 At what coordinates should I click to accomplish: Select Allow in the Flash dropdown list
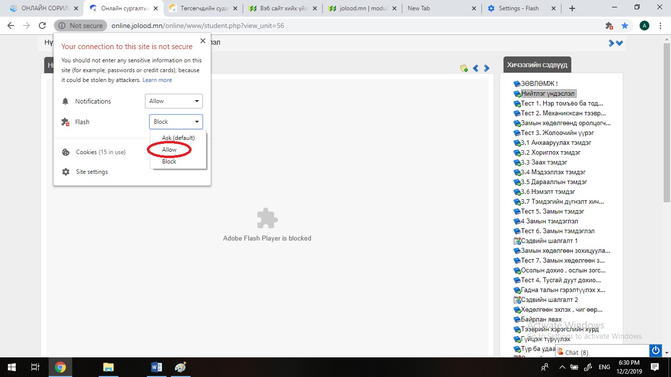coord(169,150)
